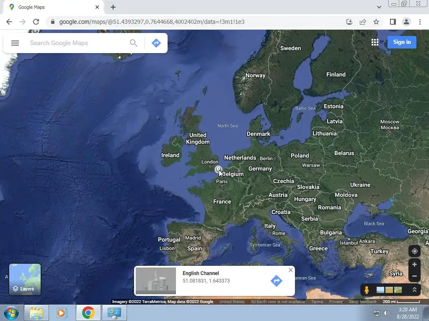This screenshot has width=429, height=321.
Task: Click the URL address bar
Action: (x=197, y=22)
